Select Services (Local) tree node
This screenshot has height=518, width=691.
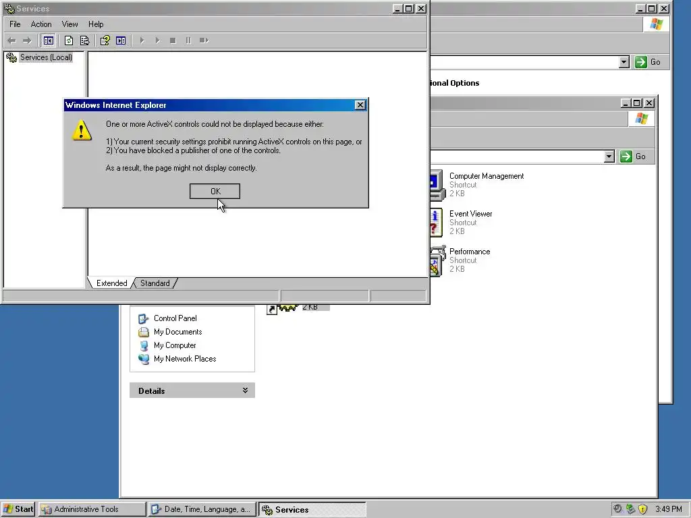46,57
